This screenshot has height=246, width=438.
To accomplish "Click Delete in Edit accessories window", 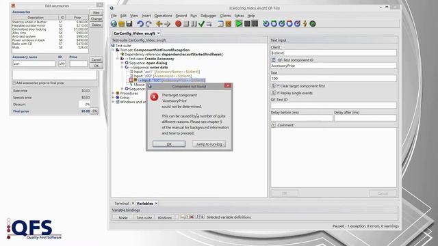I will coord(96,25).
